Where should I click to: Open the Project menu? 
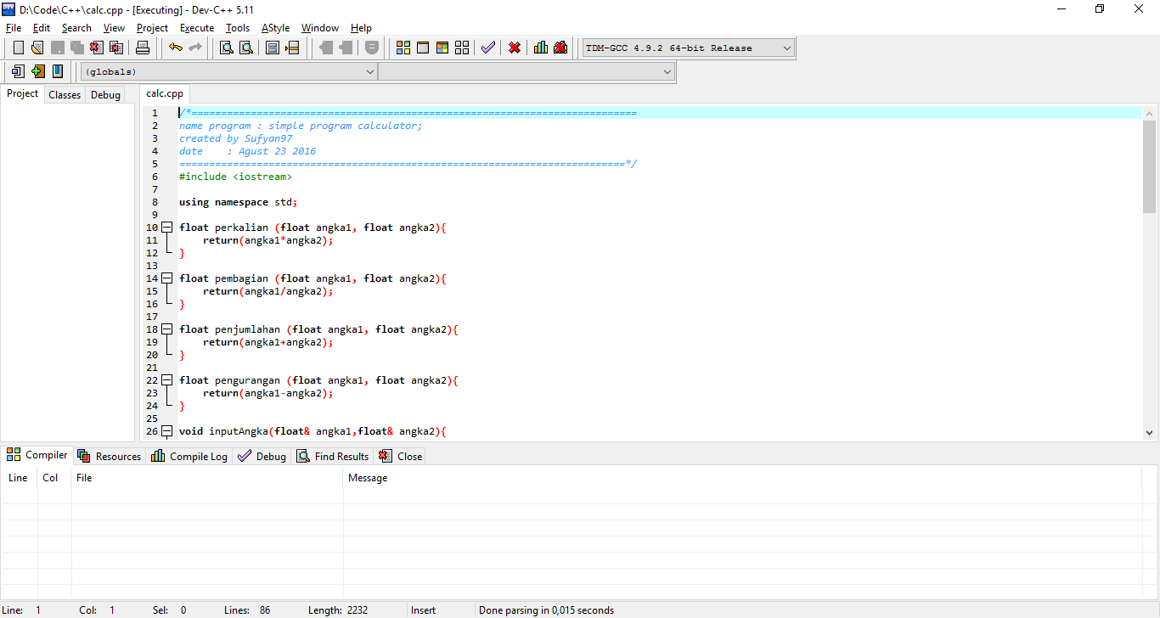[153, 28]
